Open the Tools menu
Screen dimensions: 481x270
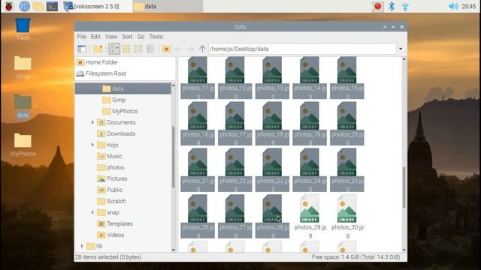point(156,37)
